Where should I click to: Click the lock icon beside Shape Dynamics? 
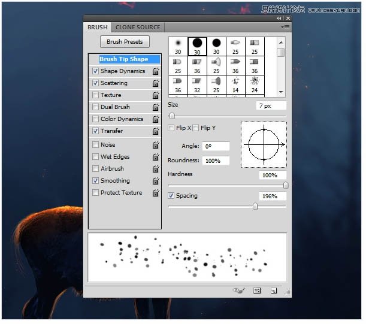coord(155,71)
